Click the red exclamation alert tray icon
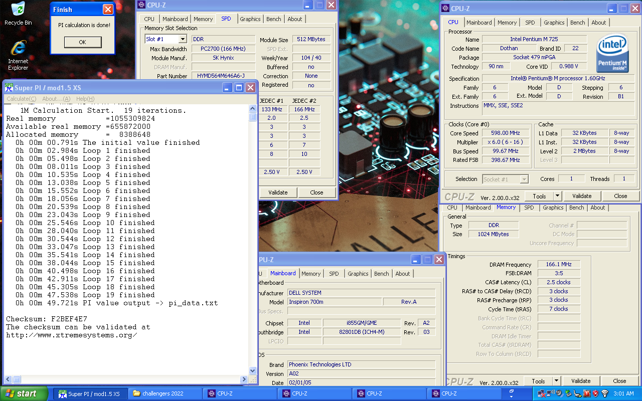The width and height of the screenshot is (642, 401). coord(587,393)
